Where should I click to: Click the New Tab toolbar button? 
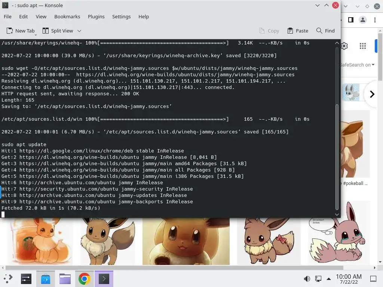[x=21, y=31]
